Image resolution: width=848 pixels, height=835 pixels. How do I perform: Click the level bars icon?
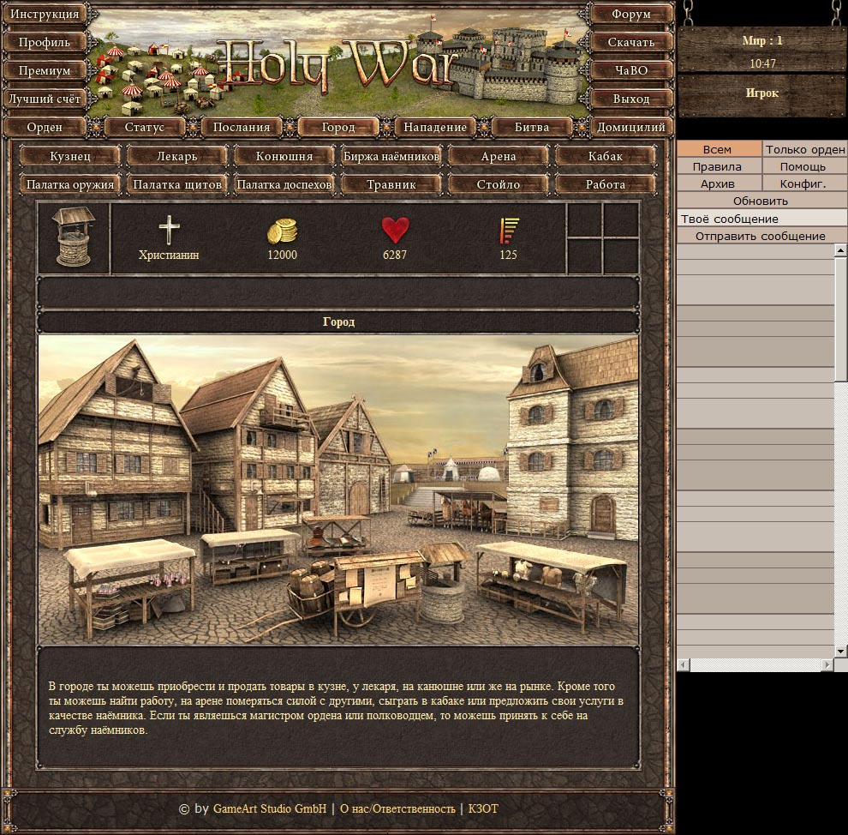[x=509, y=231]
